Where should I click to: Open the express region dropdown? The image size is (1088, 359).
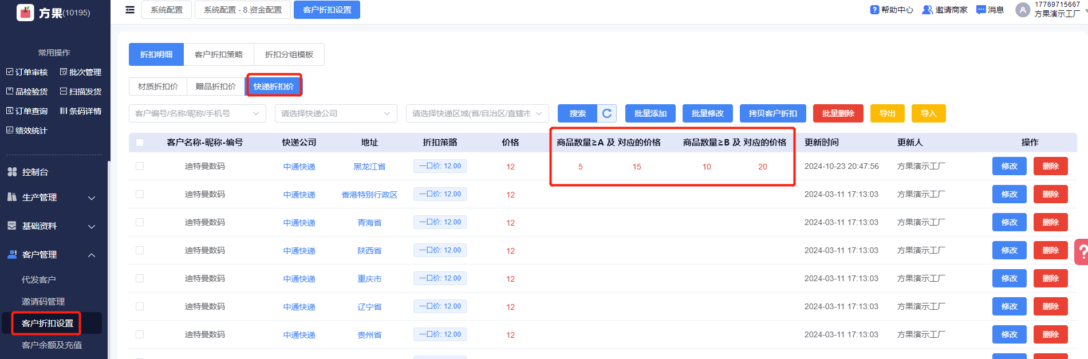click(x=476, y=113)
